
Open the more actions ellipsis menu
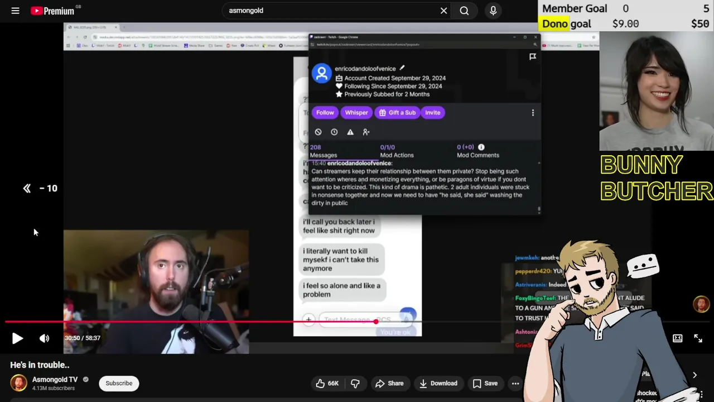coord(515,383)
